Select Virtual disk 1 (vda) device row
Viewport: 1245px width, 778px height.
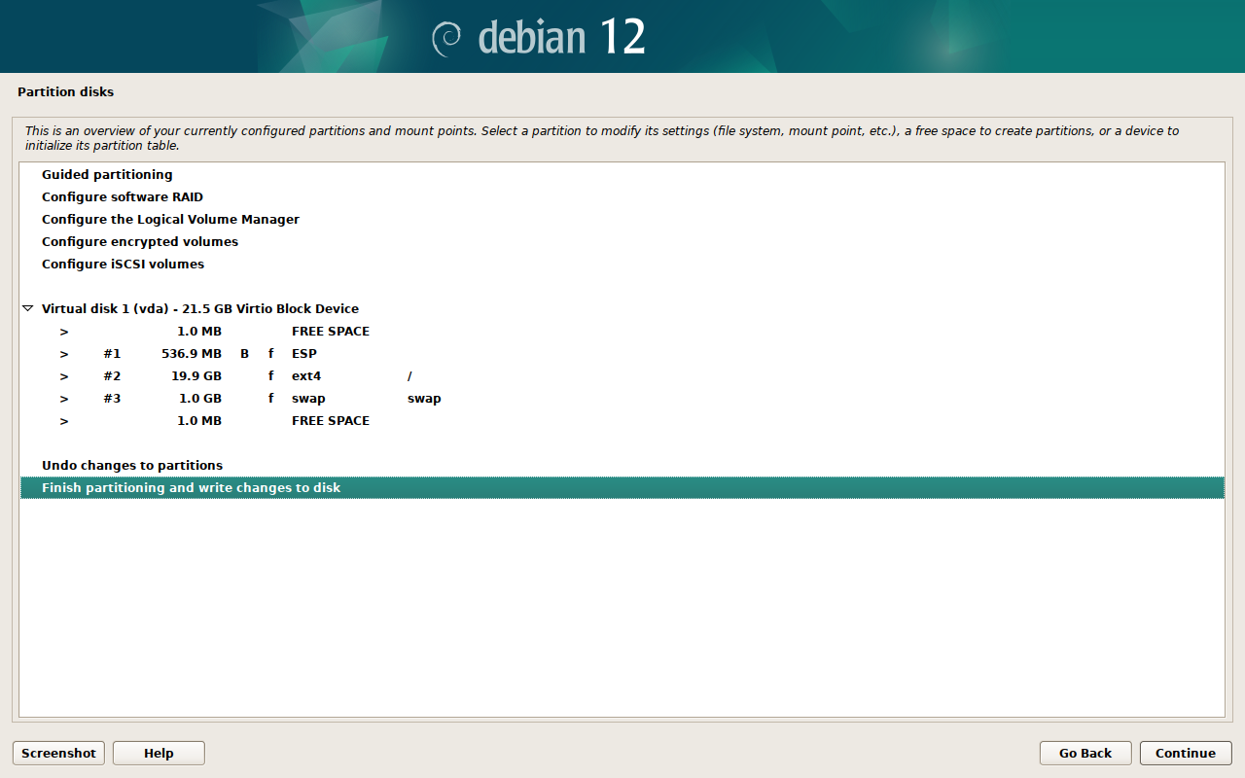(200, 309)
